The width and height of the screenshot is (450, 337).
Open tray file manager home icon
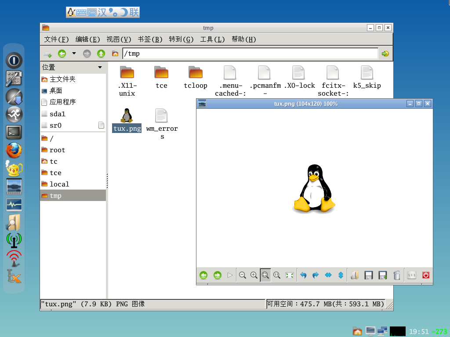point(357,331)
